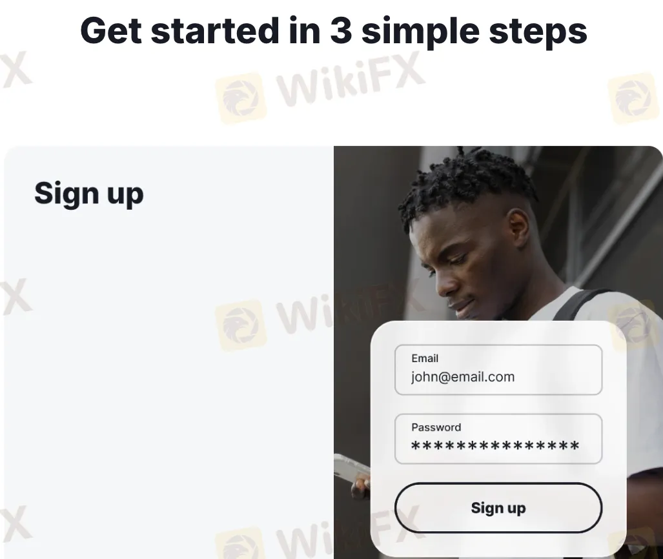Click the WikiFX eagle logo watermark at top center

(241, 98)
